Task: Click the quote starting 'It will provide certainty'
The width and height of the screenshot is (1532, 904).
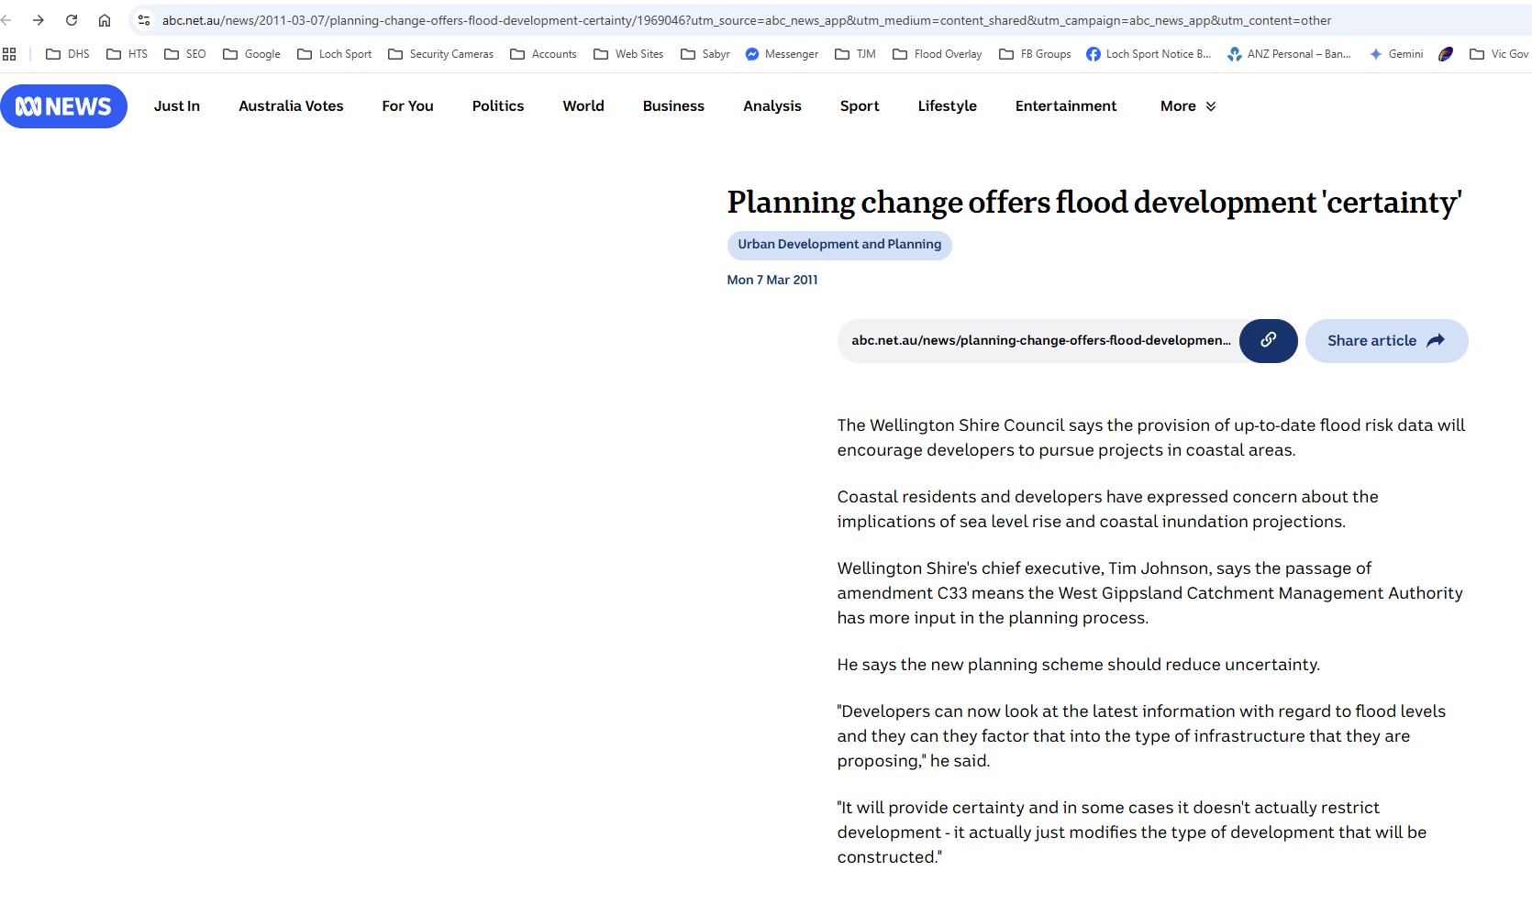Action: click(x=1132, y=832)
